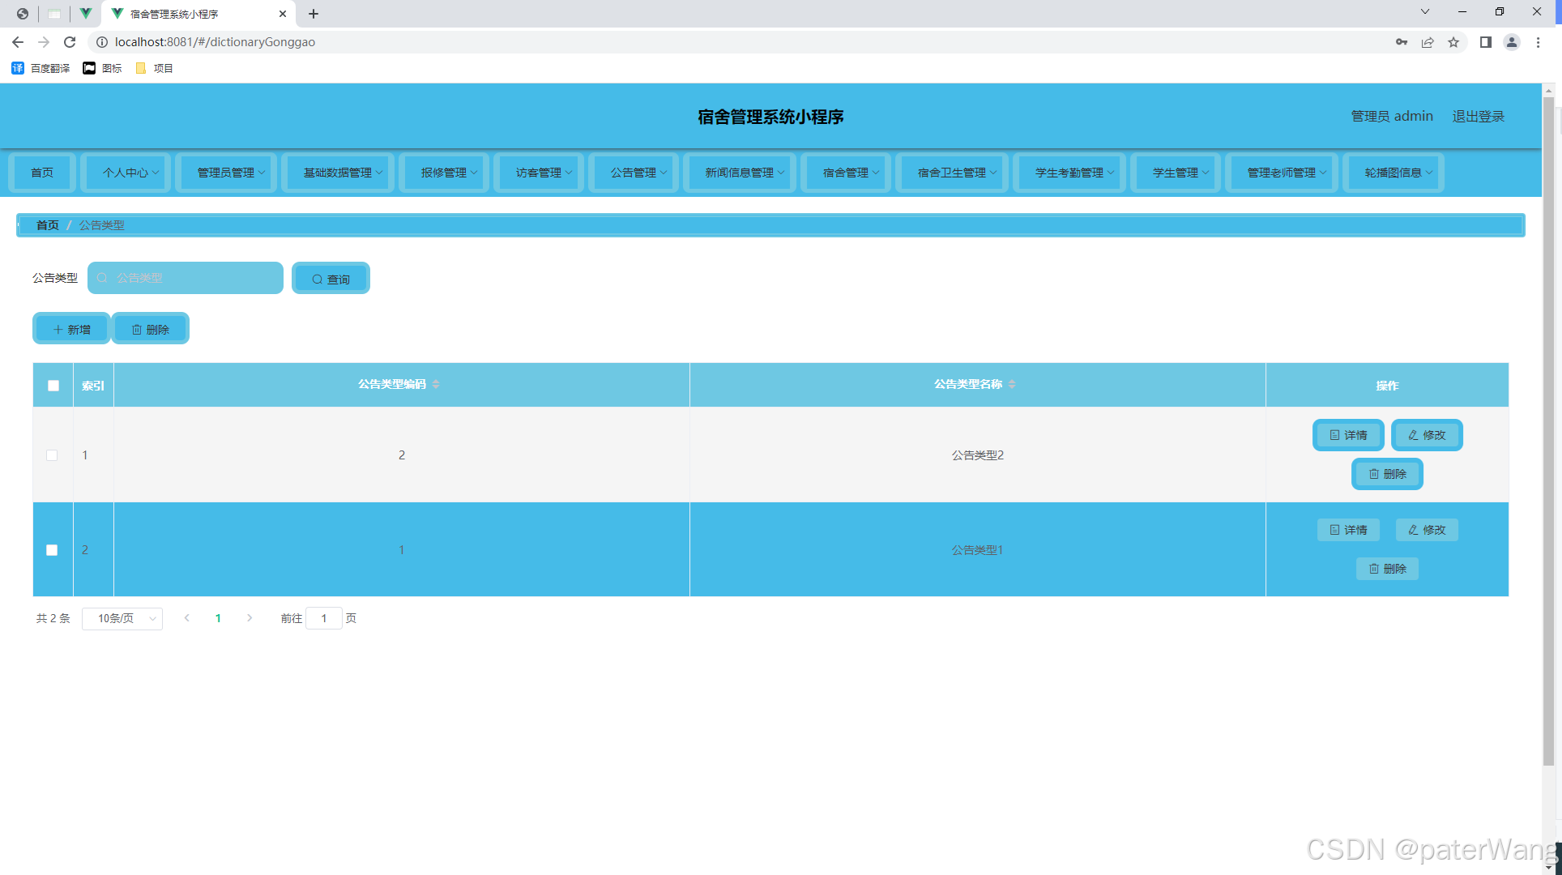Sort by 公告类型编码 column arrows

tap(436, 384)
